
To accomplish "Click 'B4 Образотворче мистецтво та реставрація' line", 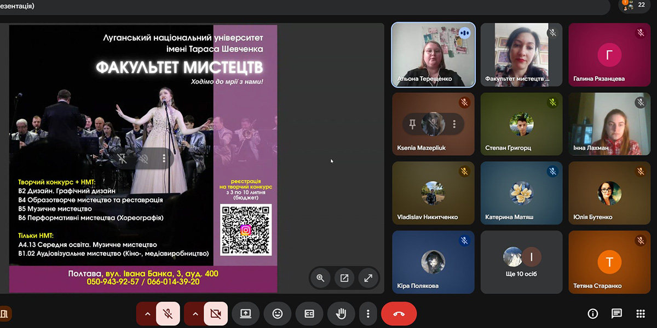I will coord(90,200).
